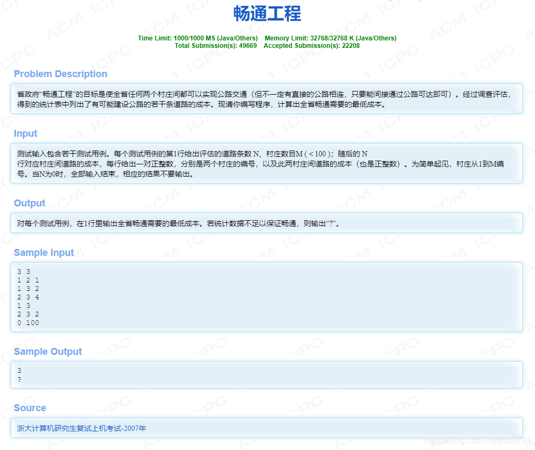Select the Problem Description heading
Image resolution: width=535 pixels, height=450 pixels.
pyautogui.click(x=60, y=74)
